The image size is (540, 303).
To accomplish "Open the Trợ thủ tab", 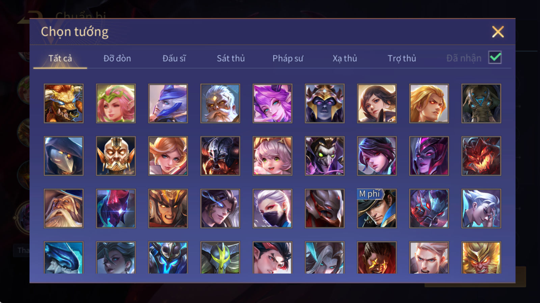I will [x=402, y=58].
